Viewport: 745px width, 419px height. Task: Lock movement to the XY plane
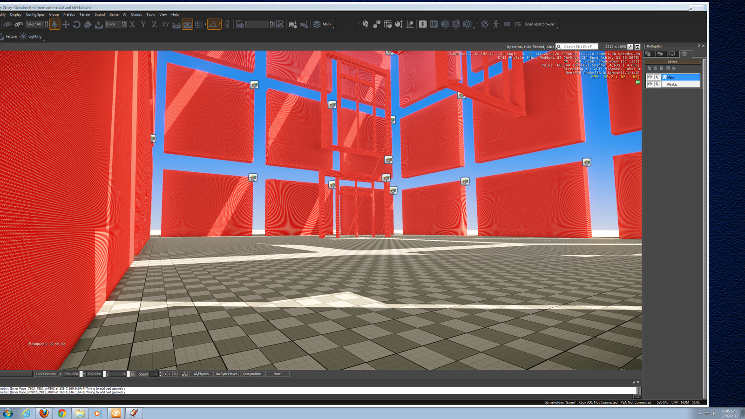tap(165, 24)
